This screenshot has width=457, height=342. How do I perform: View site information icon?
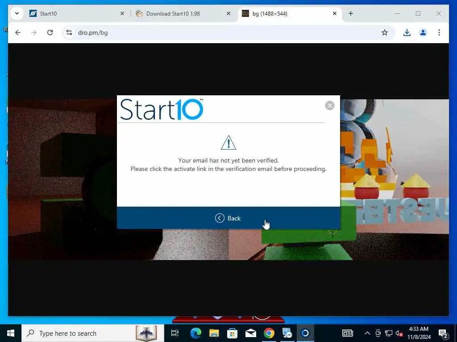tap(69, 33)
